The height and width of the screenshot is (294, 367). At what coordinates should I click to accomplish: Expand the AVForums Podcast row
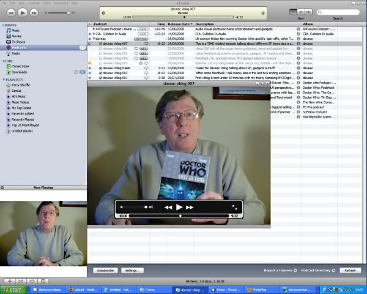pos(94,29)
